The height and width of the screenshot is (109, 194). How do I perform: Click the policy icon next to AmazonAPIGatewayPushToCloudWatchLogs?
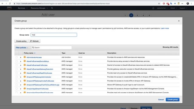[25, 85]
